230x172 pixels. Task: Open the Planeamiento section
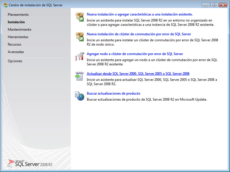(18, 15)
